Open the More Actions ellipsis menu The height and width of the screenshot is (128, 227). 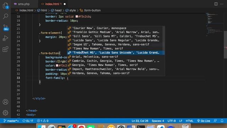pos(222,4)
